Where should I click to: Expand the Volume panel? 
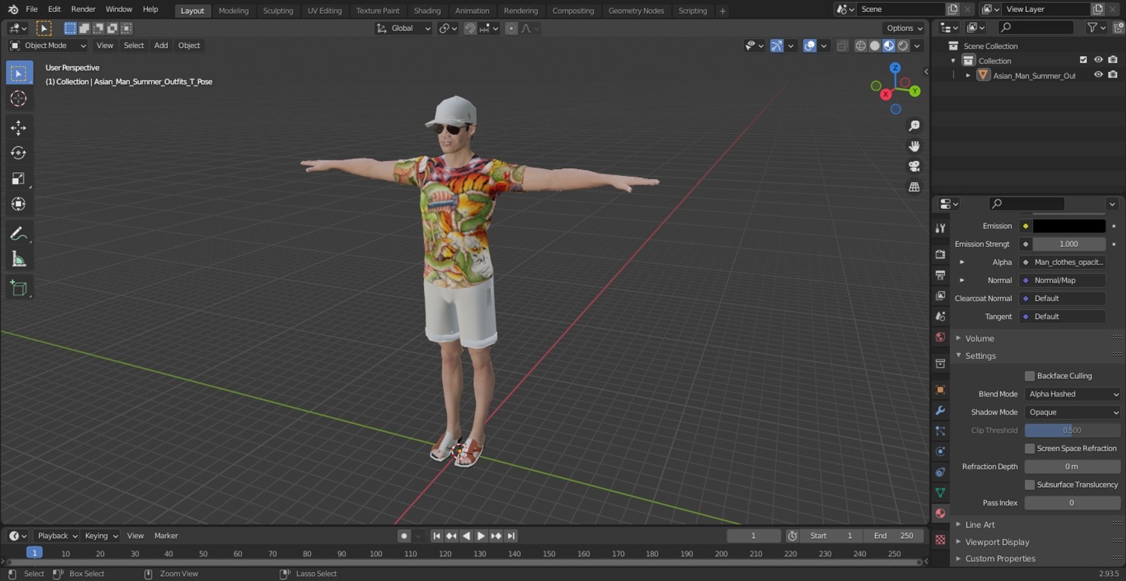(979, 338)
